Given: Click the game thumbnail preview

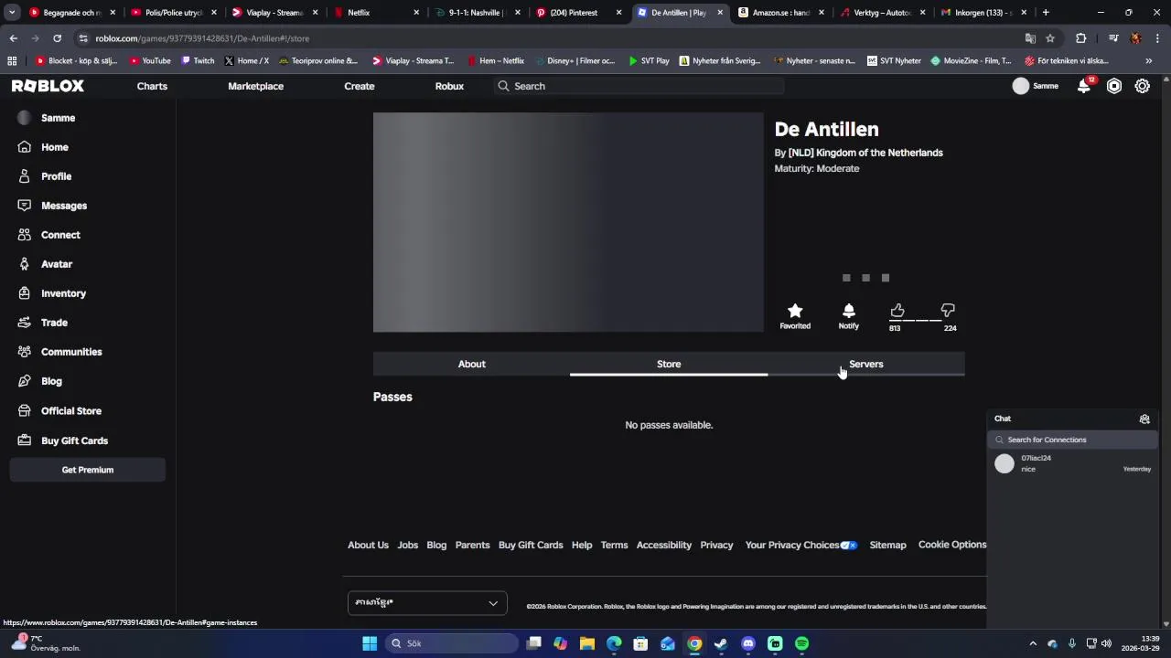Looking at the screenshot, I should point(568,222).
